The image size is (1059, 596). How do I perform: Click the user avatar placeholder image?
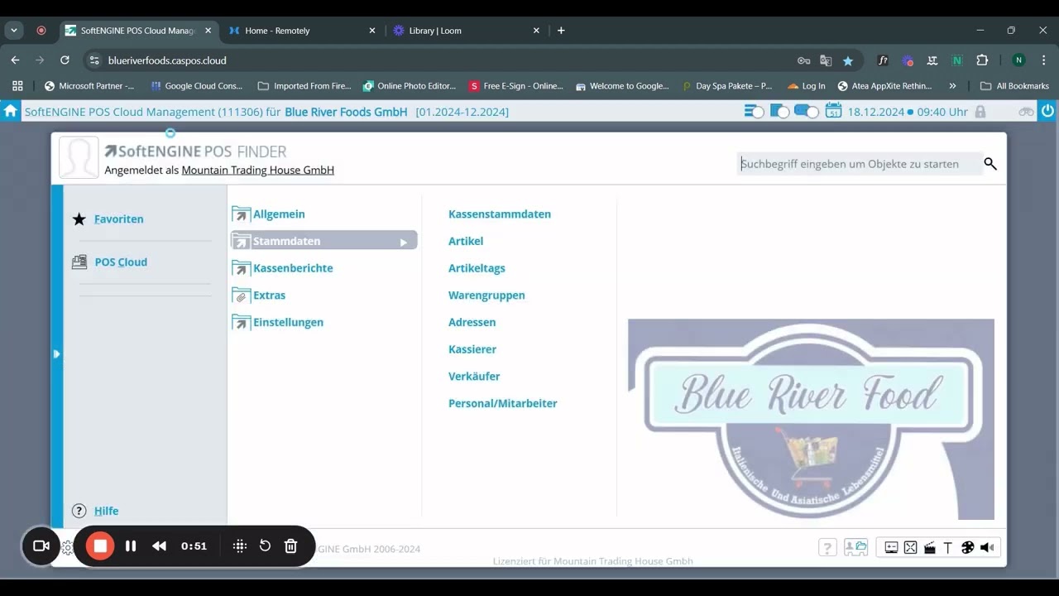point(79,157)
